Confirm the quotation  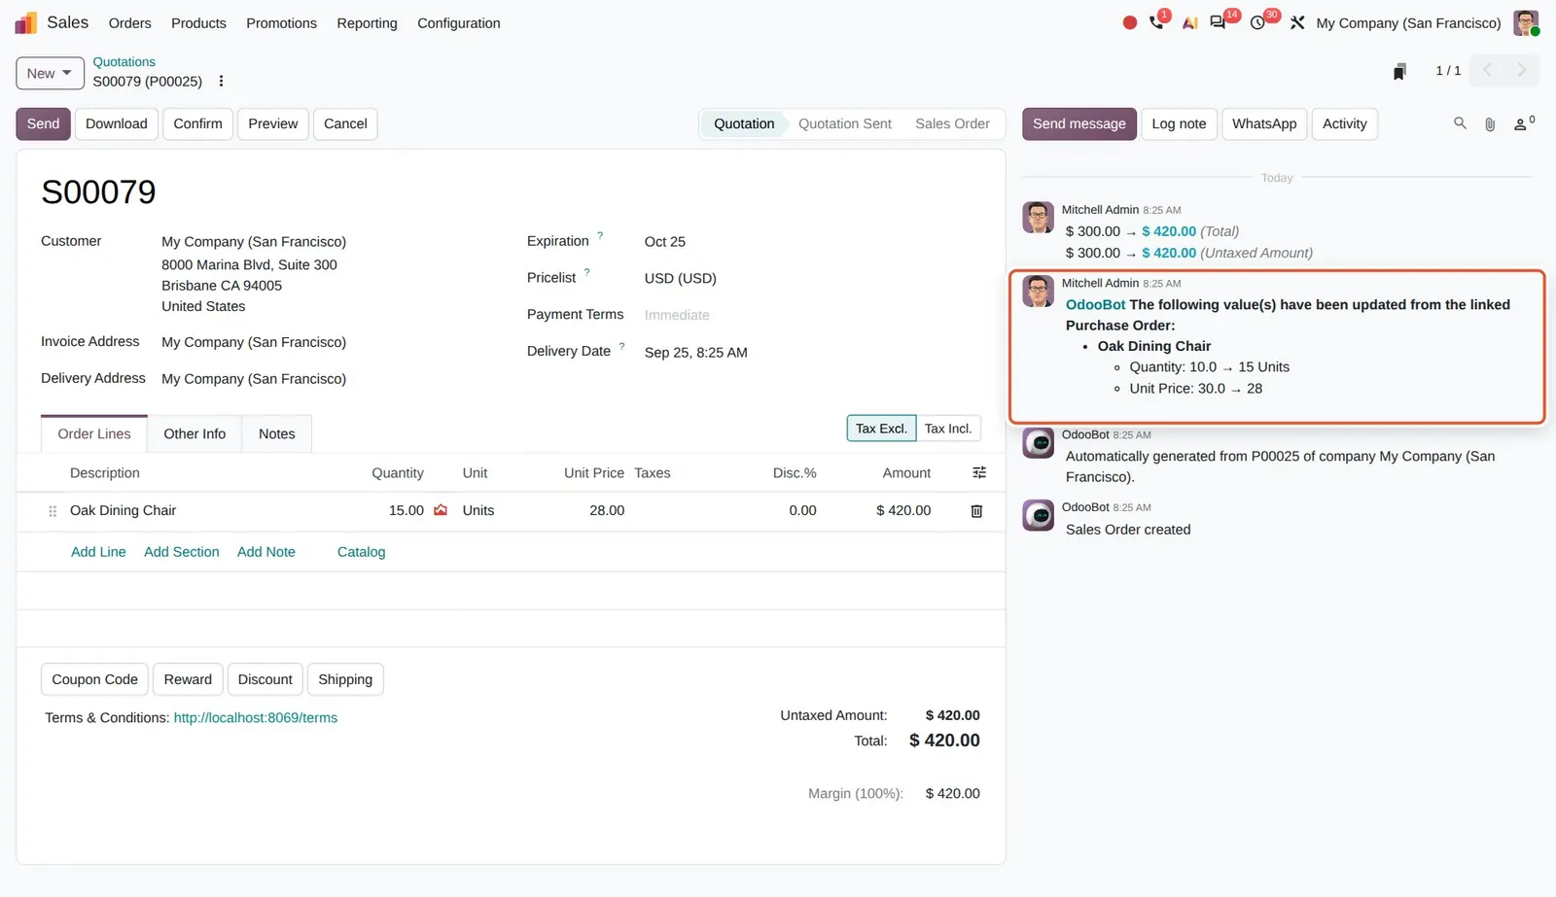click(x=198, y=124)
